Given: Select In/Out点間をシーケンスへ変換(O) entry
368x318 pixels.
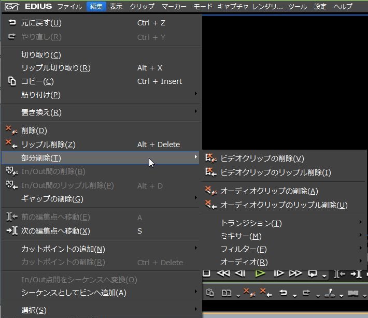Looking at the screenshot, I should click(x=101, y=280).
